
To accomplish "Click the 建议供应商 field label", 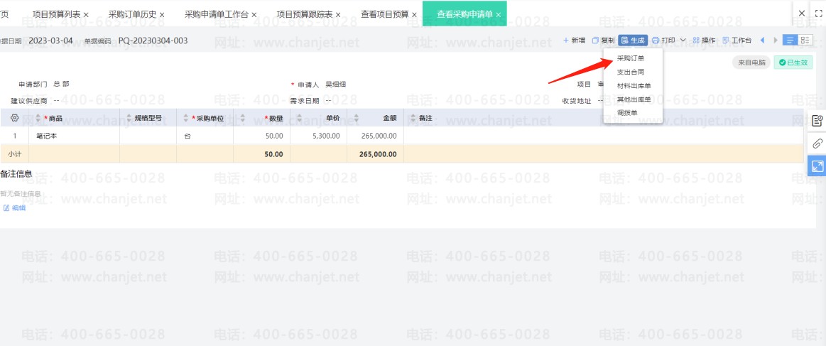I will (29, 101).
